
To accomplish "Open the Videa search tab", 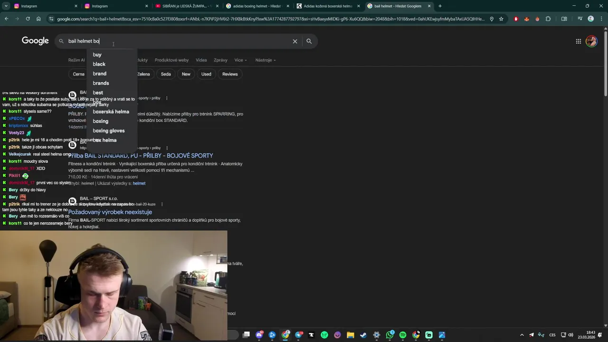I will click(x=201, y=60).
